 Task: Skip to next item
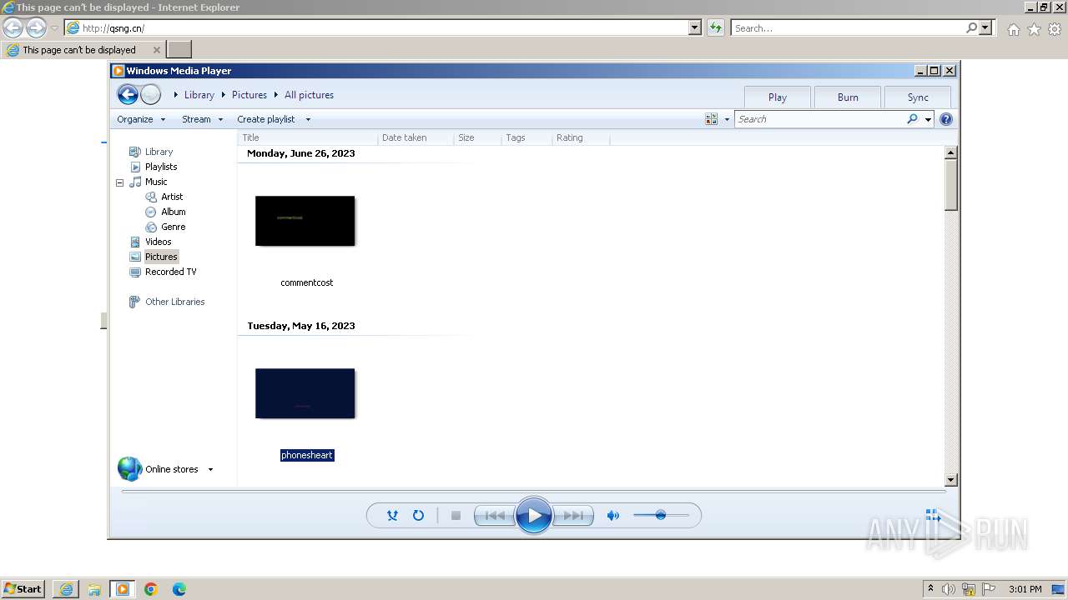coord(573,516)
